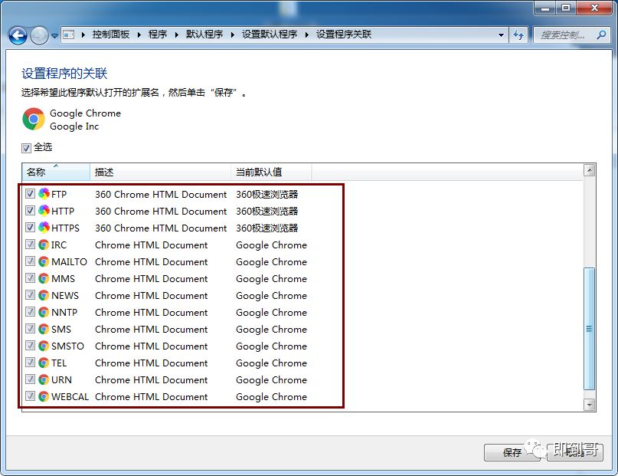Select the TEL row name text
The width and height of the screenshot is (618, 476).
point(59,363)
